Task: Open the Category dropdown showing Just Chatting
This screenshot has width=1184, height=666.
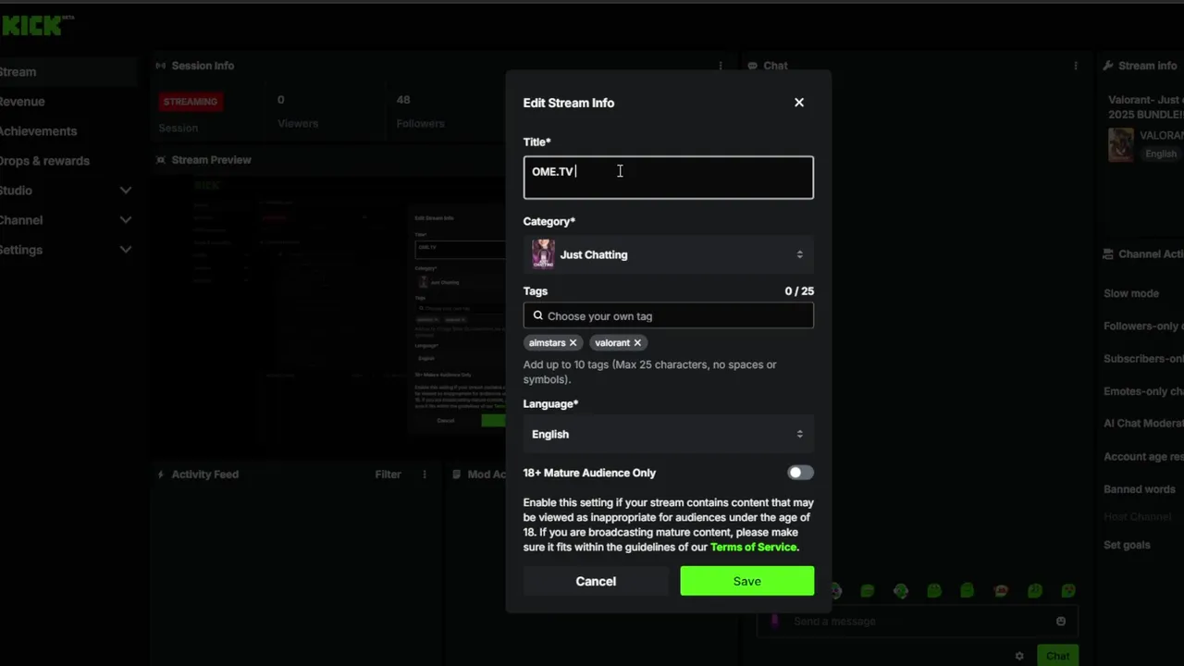Action: click(x=668, y=254)
